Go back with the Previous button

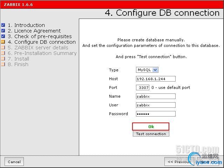[179, 162]
